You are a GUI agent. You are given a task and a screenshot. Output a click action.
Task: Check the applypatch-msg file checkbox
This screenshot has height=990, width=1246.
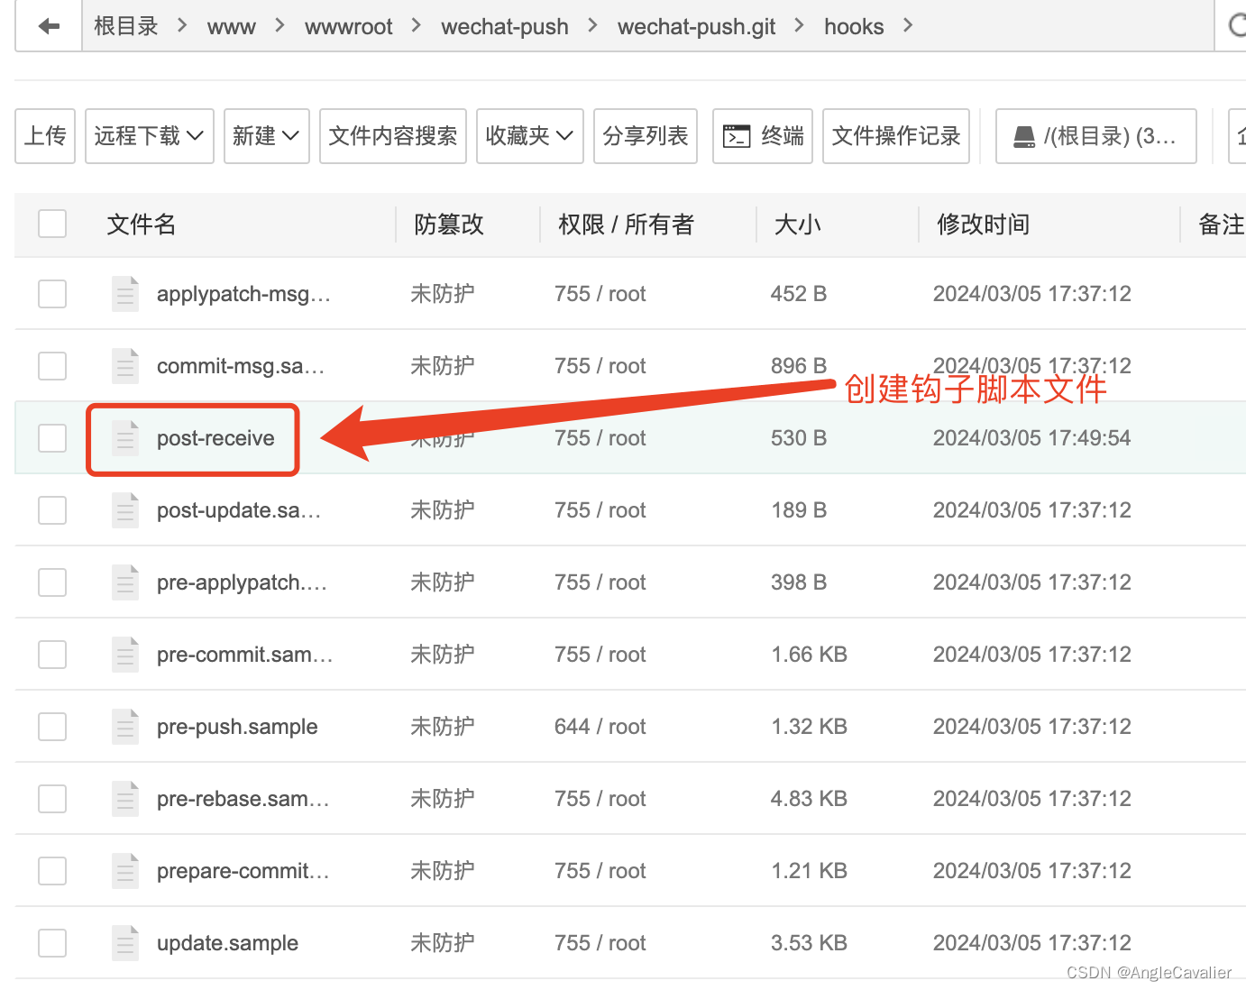[x=52, y=294]
